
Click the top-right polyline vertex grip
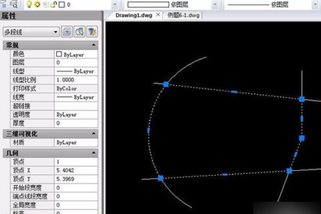[x=302, y=100]
